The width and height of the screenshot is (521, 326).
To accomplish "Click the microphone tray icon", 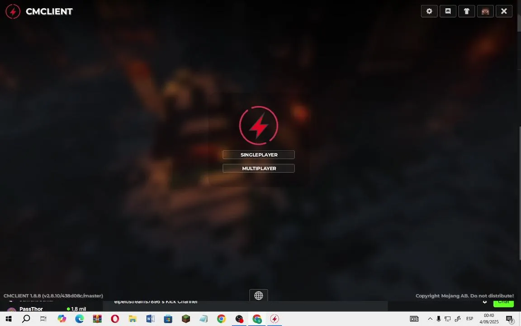I will (x=439, y=319).
